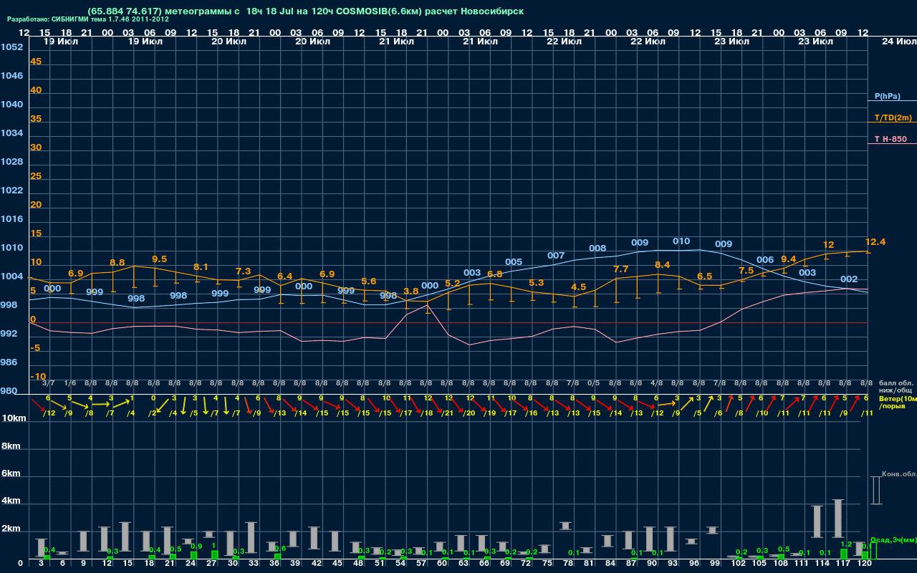This screenshot has height=573, width=917.
Task: Click the 980 pressure axis value
Action: [9, 391]
